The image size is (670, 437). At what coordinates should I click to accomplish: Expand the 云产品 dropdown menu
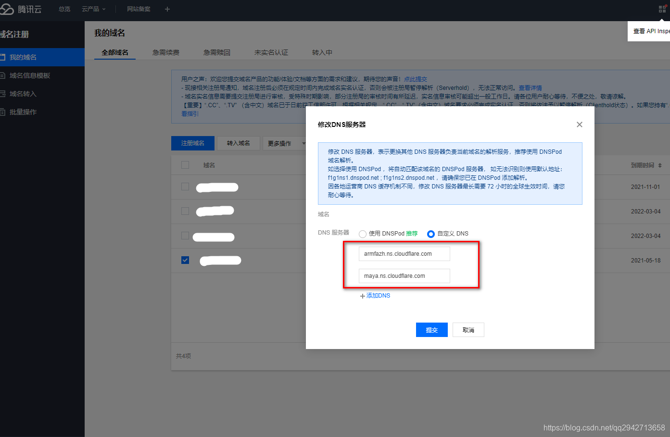tap(93, 9)
